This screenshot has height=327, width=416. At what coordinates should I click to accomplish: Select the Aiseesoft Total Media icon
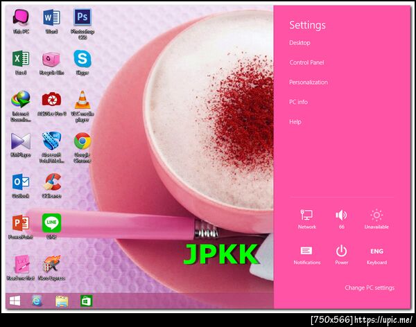pyautogui.click(x=51, y=148)
